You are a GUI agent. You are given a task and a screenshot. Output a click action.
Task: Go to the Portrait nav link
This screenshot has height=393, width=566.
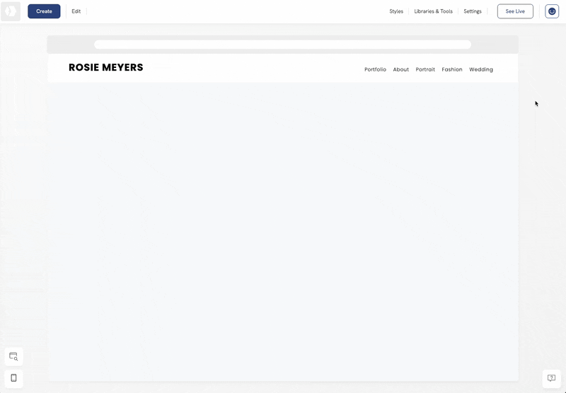coord(425,69)
